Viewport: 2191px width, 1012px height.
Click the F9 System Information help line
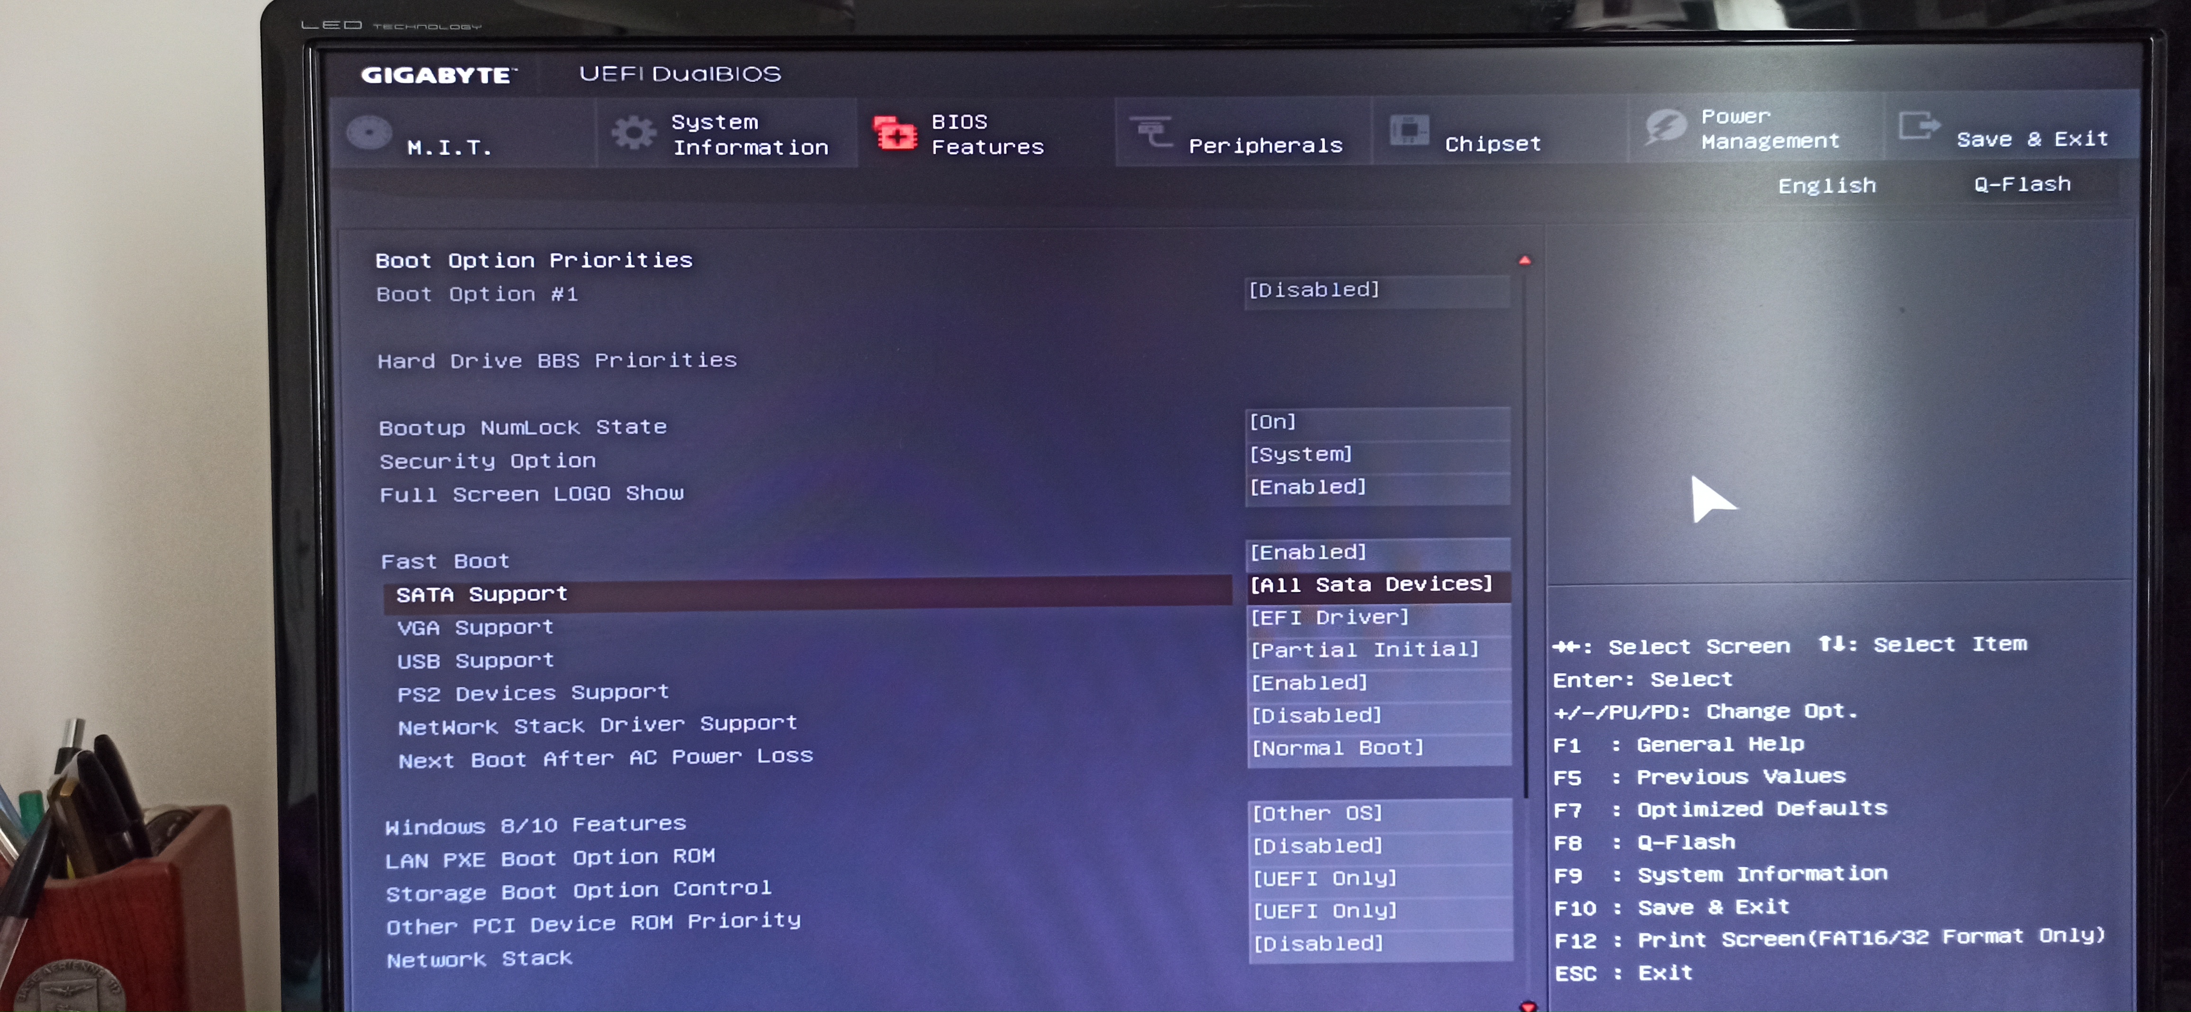tap(1720, 874)
